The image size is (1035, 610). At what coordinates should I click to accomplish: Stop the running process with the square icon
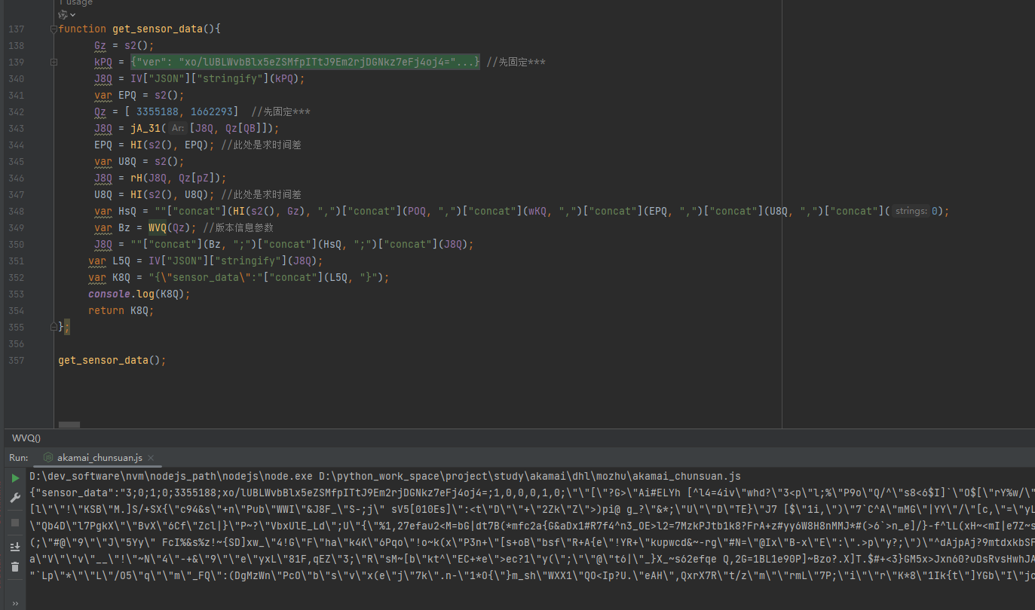(15, 522)
